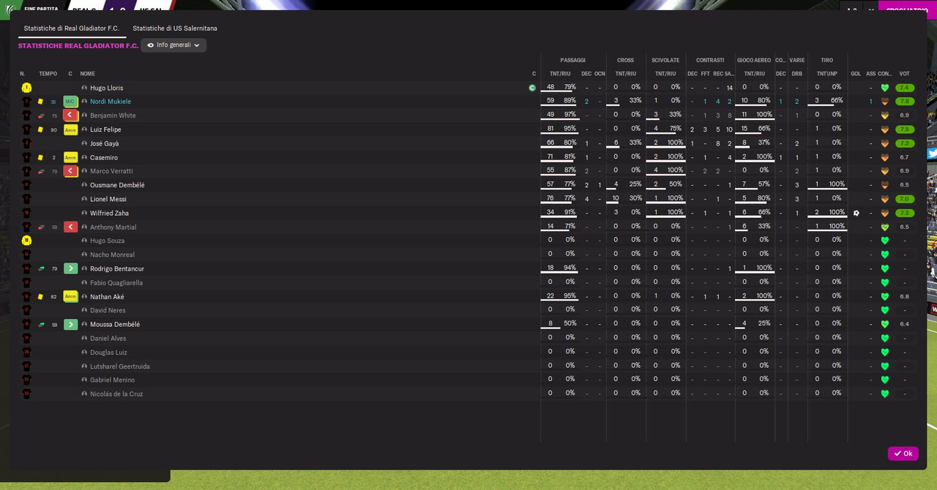The height and width of the screenshot is (490, 937).
Task: Open Nordi Mukiele's player profile link
Action: 111,102
